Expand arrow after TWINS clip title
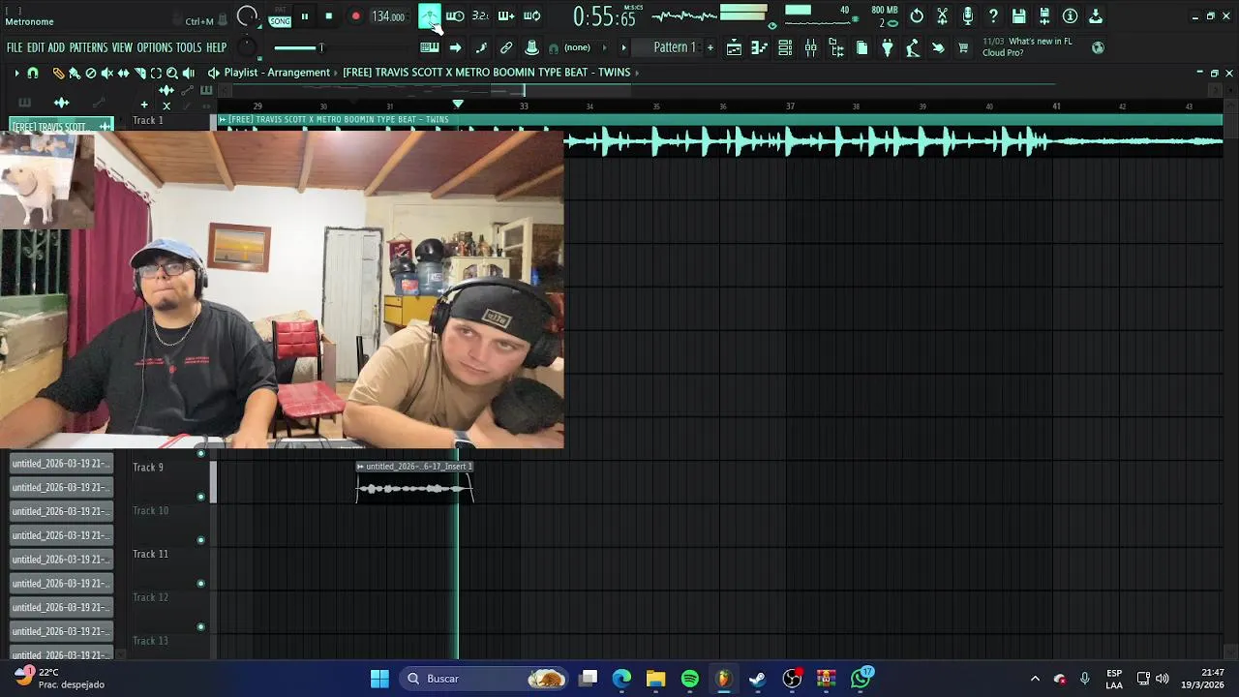The image size is (1239, 697). coord(637,73)
